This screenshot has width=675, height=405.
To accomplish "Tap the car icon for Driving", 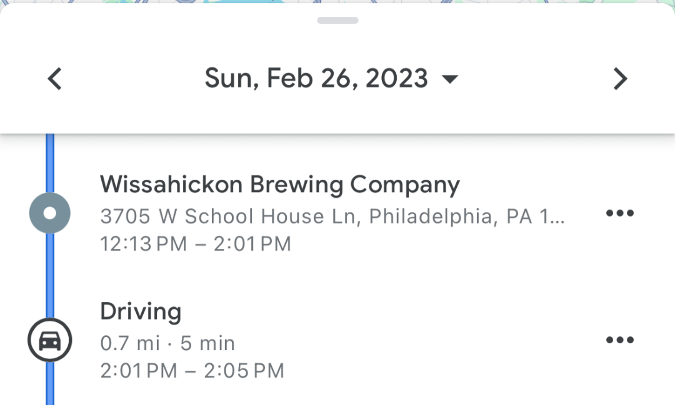I will pyautogui.click(x=50, y=341).
